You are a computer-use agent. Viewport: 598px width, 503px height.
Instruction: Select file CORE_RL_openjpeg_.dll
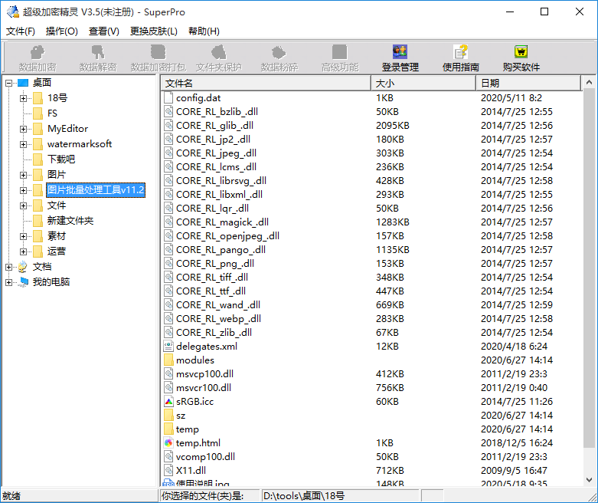point(227,235)
